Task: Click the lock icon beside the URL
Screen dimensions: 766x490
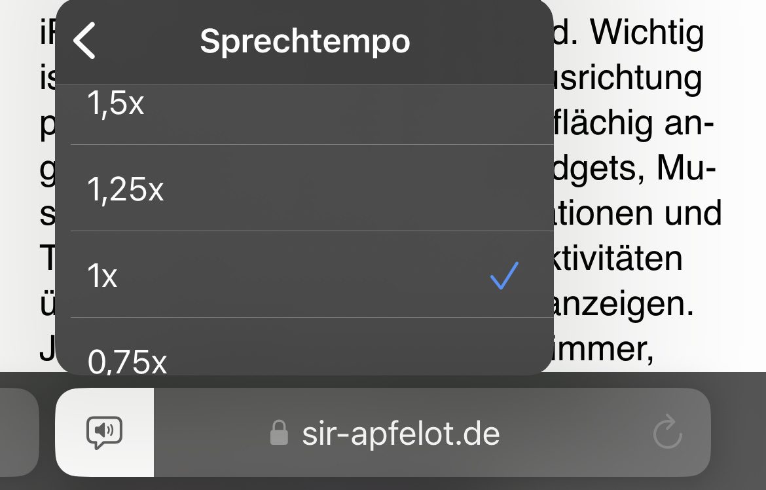Action: 279,433
